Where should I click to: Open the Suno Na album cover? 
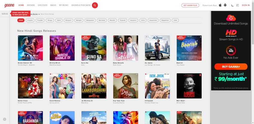pos(94,48)
